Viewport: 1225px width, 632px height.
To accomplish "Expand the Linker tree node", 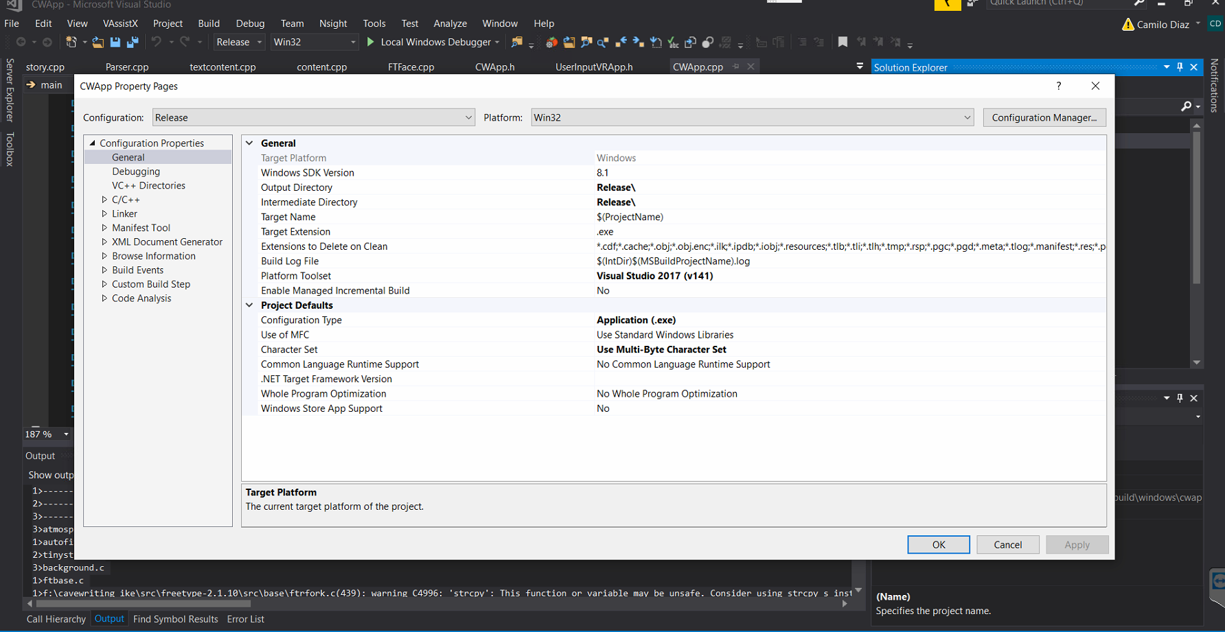I will [104, 214].
